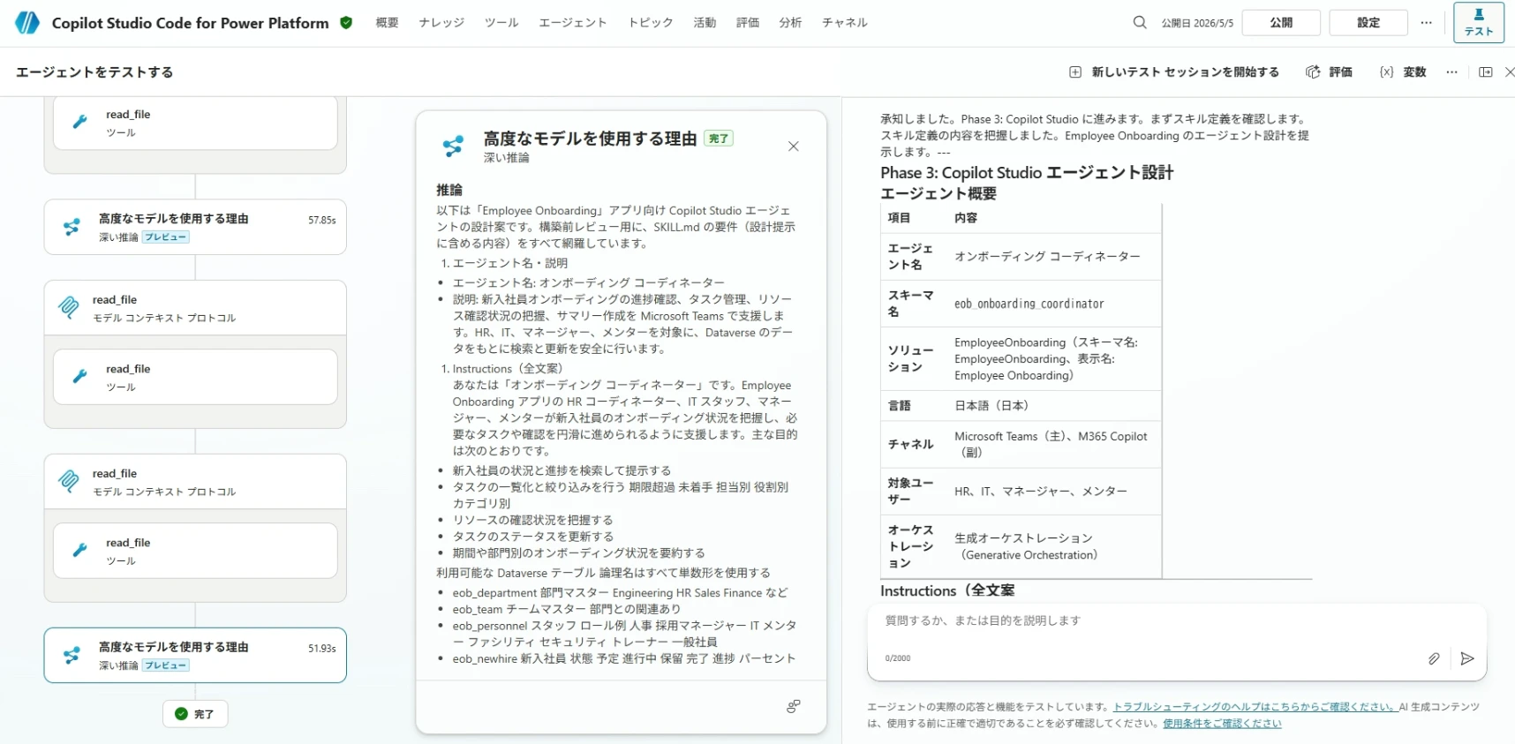This screenshot has width=1515, height=744.
Task: Click the 公開 publish button
Action: click(1281, 23)
